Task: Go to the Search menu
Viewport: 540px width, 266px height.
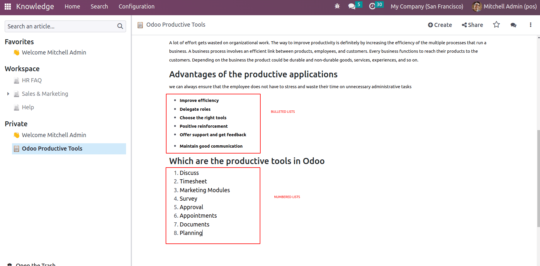Action: click(99, 6)
